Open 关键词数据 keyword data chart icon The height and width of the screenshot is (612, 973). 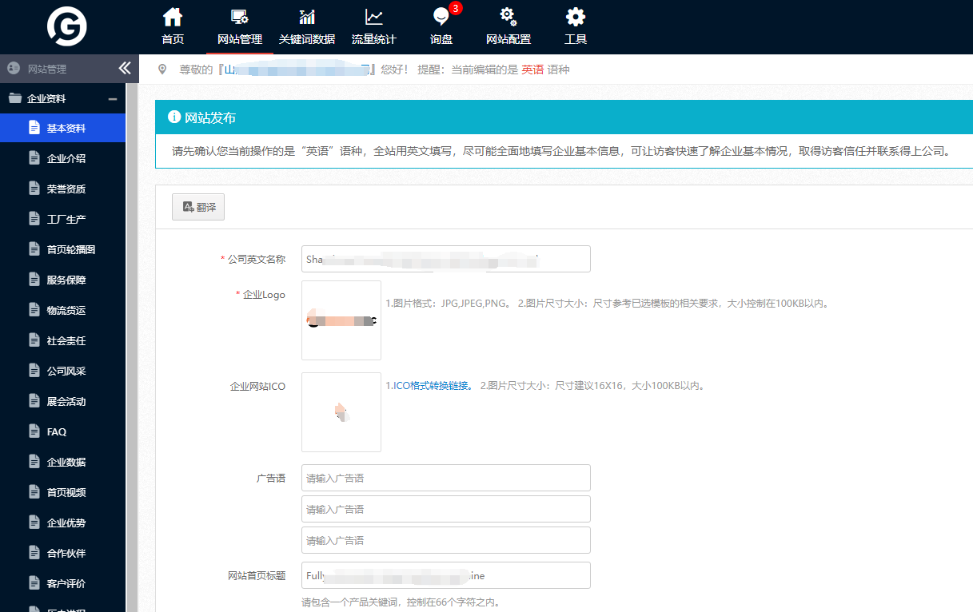(x=307, y=18)
